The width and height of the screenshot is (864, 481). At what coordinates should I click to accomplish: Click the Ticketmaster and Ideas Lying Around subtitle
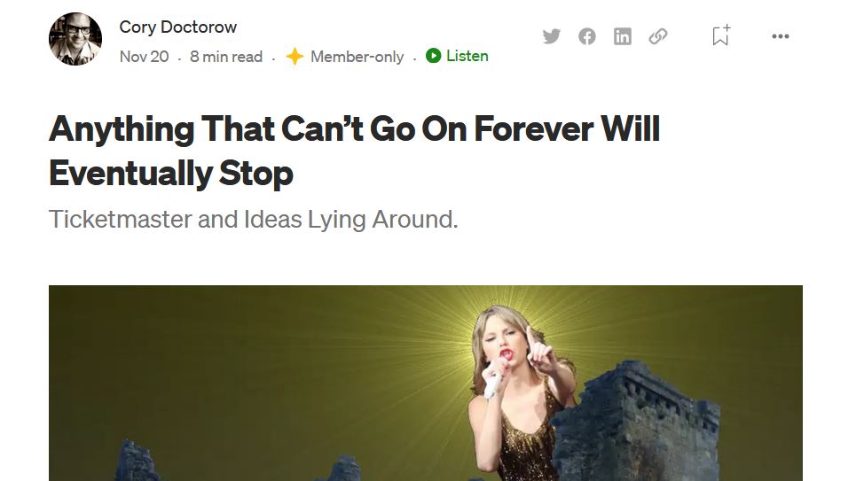tap(254, 219)
